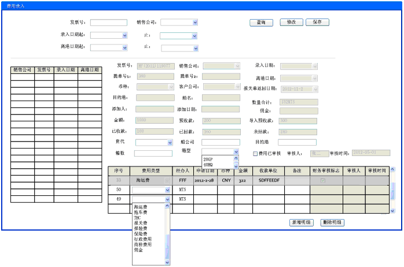The image size is (404, 267).
Task: Click the 查询 search button
Action: point(261,23)
